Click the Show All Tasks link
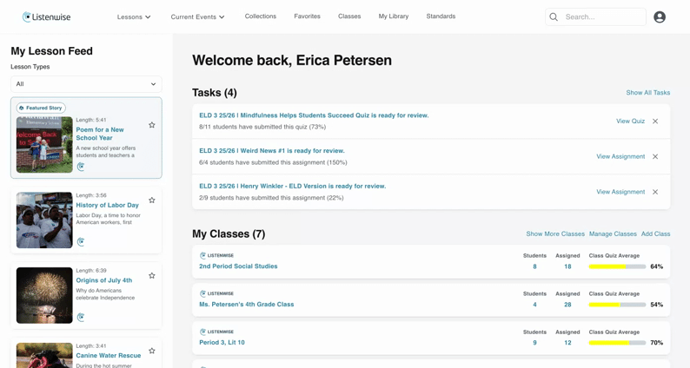690x368 pixels. tap(647, 93)
